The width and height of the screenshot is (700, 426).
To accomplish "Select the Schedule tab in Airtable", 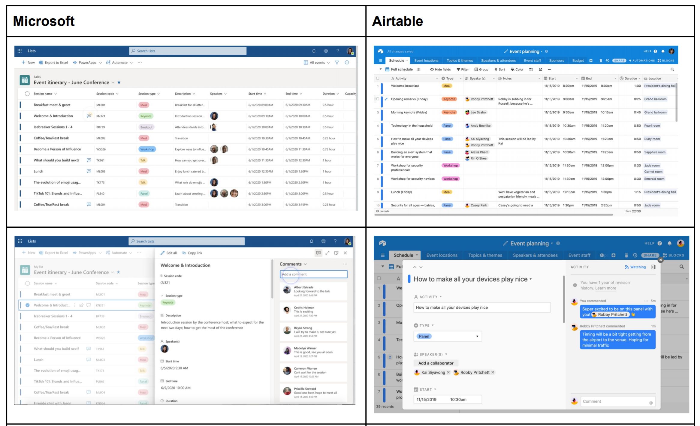I will [396, 61].
